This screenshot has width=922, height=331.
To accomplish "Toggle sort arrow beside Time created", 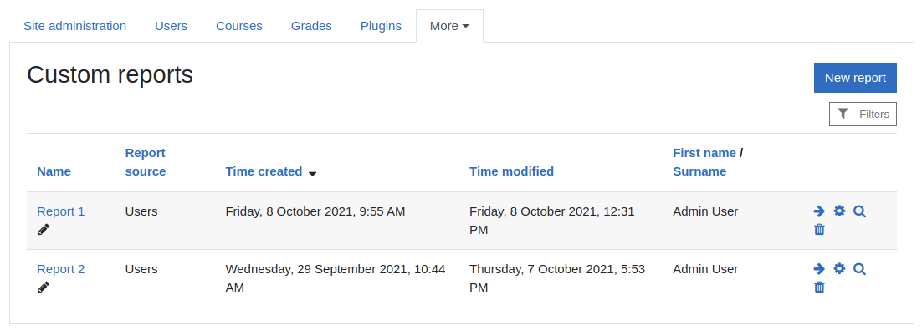I will coord(313,173).
